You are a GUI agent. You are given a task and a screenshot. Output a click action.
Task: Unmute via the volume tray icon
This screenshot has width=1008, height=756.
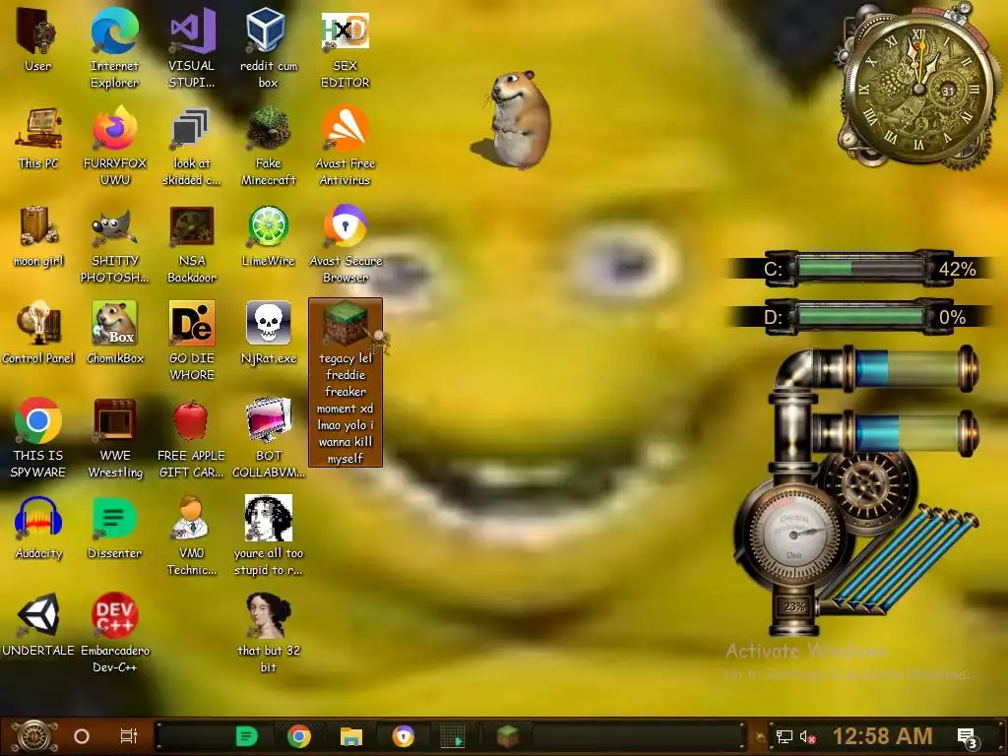pyautogui.click(x=807, y=736)
